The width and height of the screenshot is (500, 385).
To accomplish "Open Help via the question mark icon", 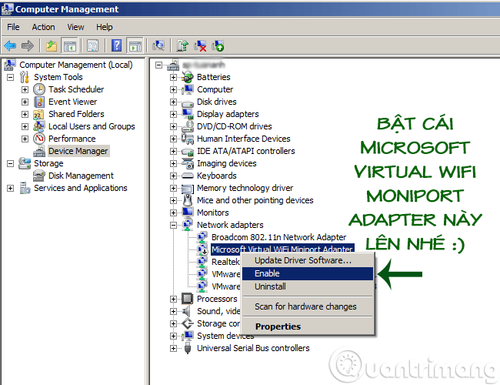I will point(116,45).
